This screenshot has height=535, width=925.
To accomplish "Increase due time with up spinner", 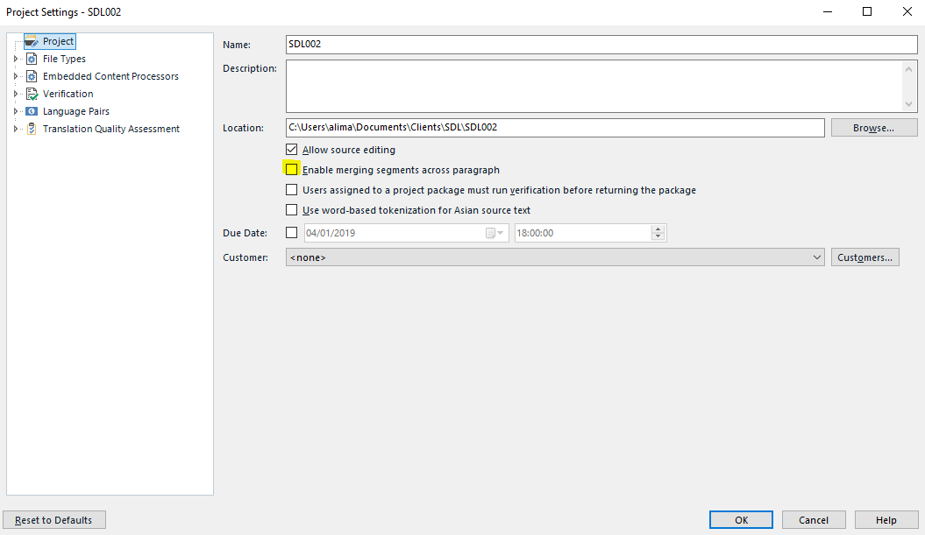I will point(658,229).
